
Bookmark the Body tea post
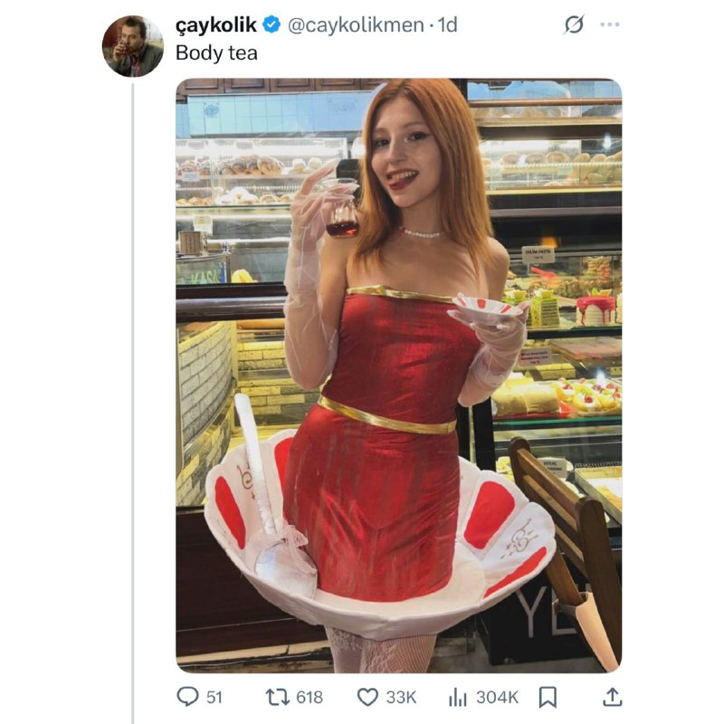(548, 697)
